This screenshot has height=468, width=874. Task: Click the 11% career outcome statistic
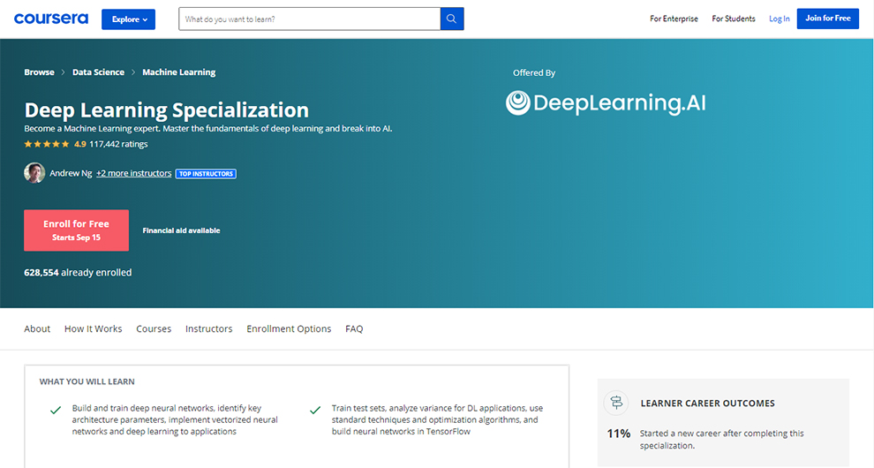click(x=619, y=434)
